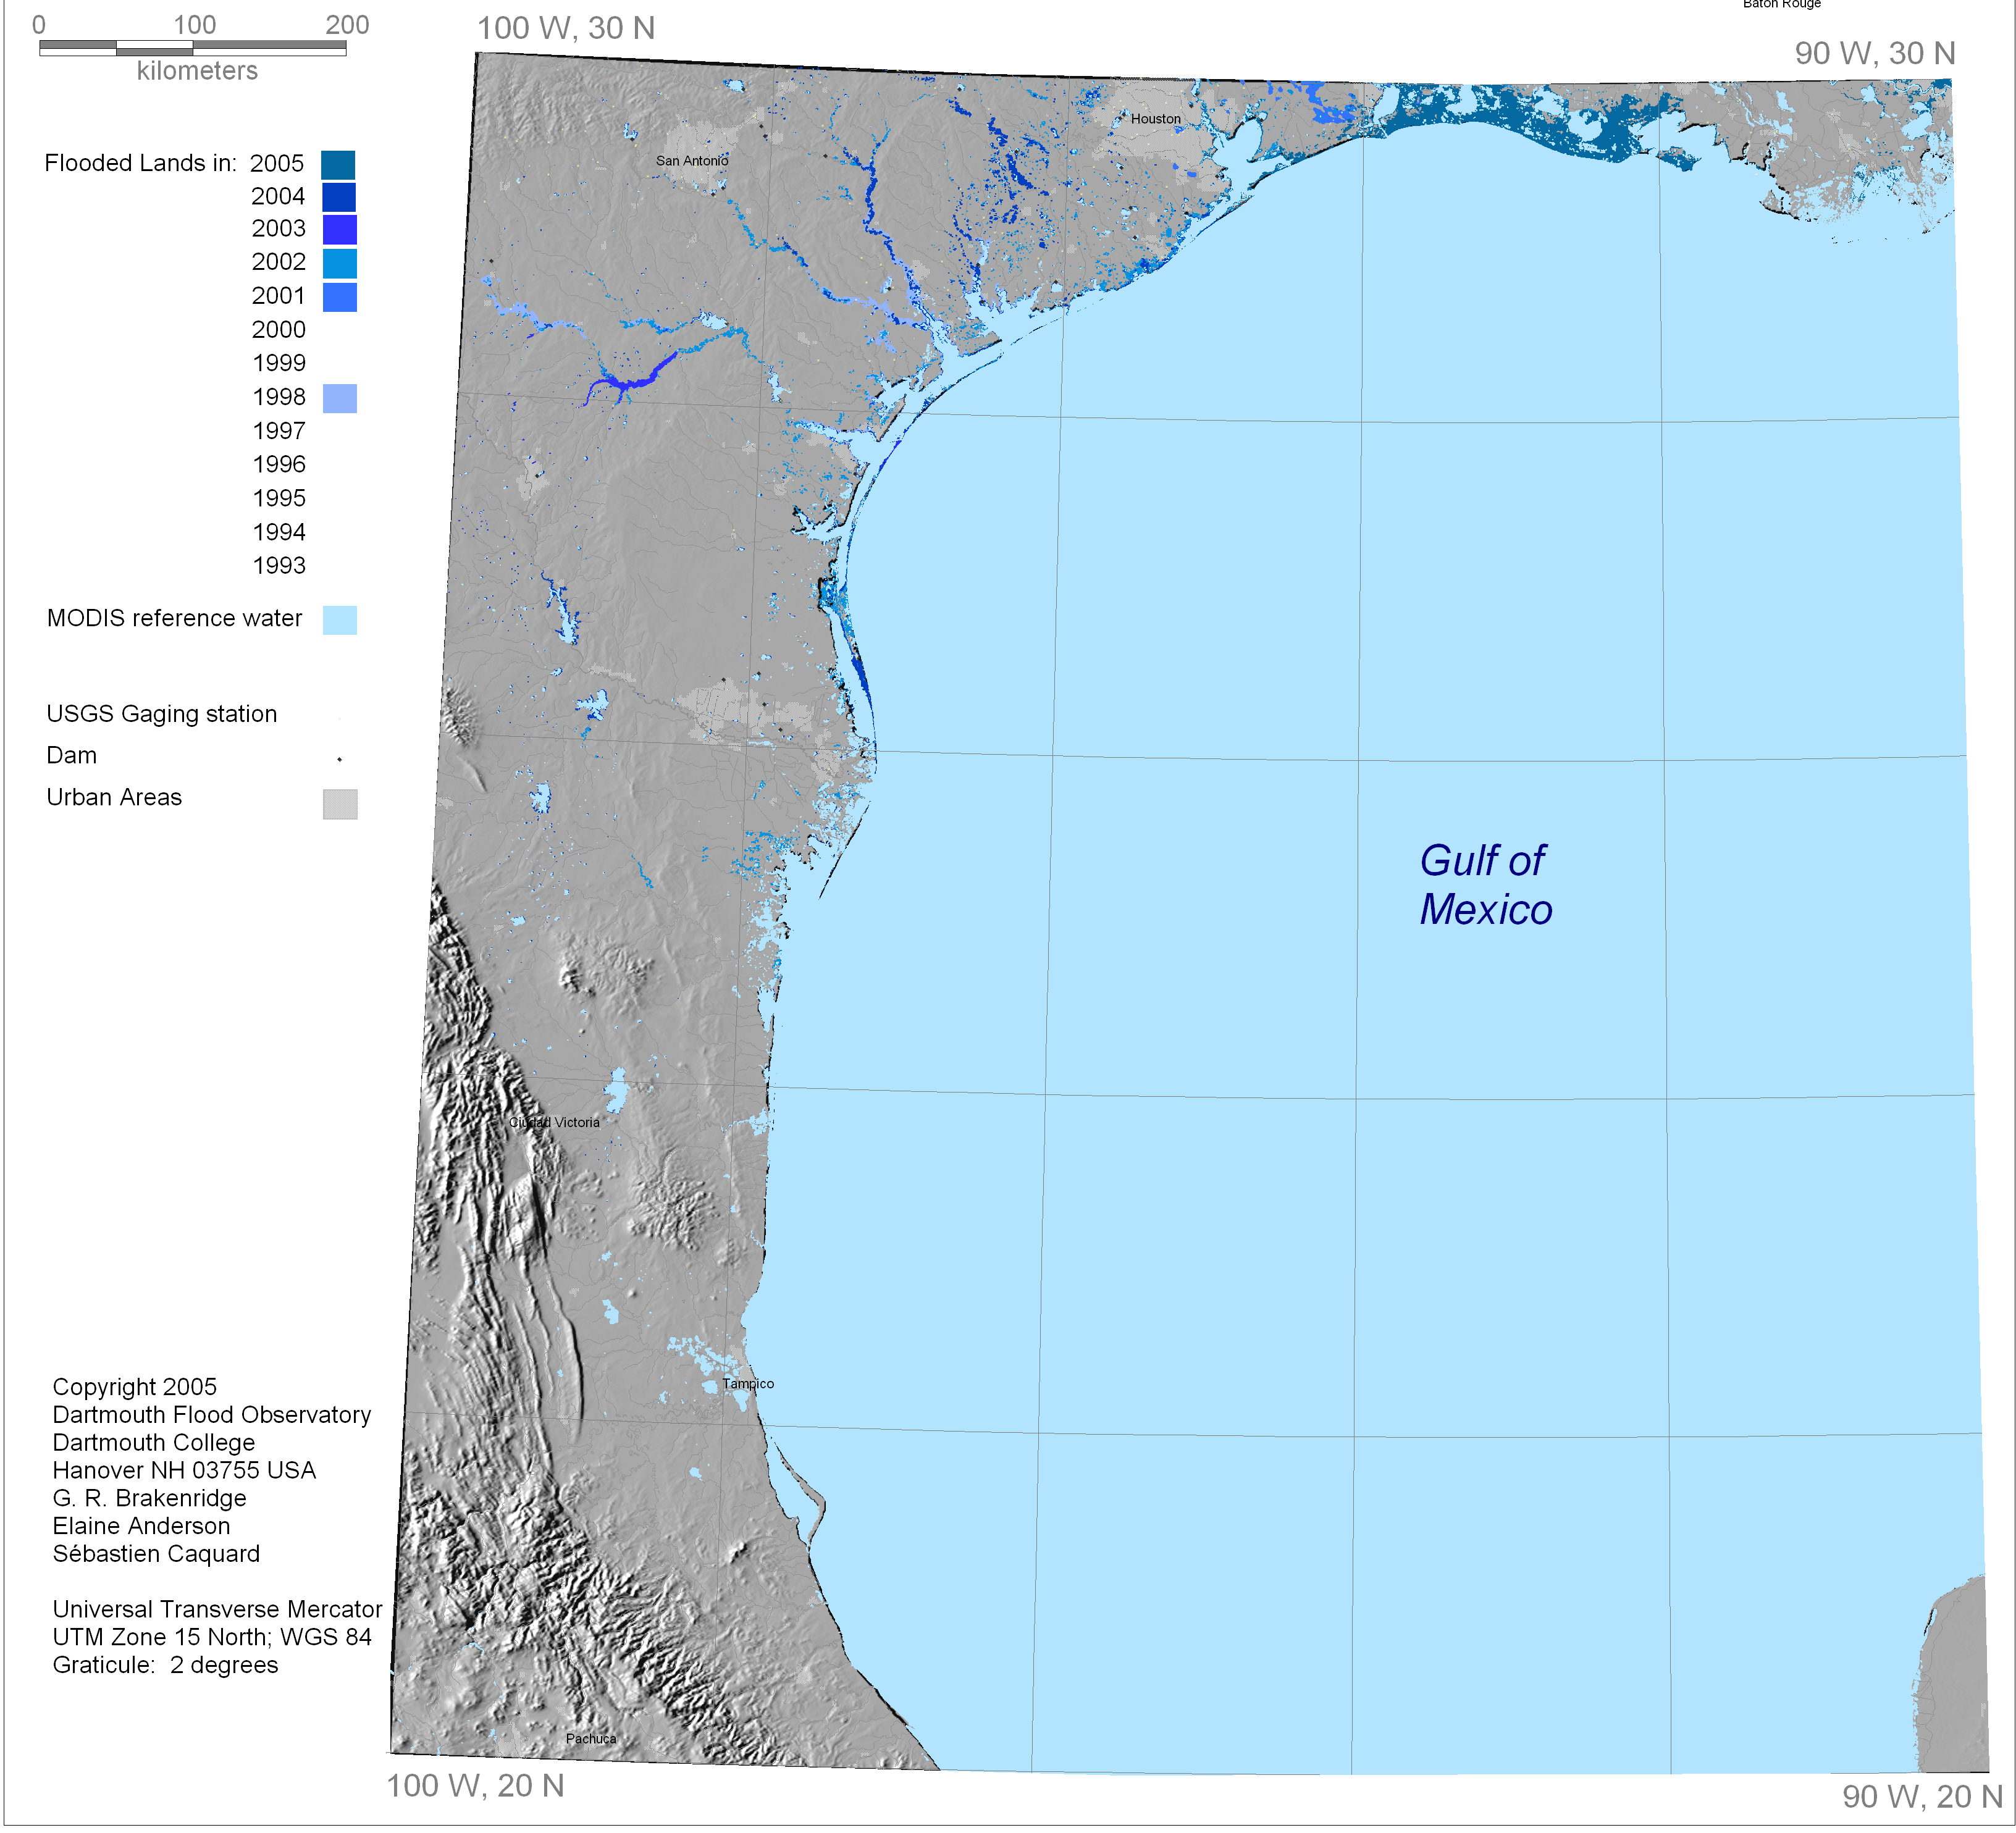
Task: Click the Houston city label
Action: [x=1156, y=119]
